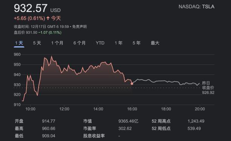Click the 52 周高点 value 1,243.49
Screen dimensions: 231x141
tap(196, 121)
